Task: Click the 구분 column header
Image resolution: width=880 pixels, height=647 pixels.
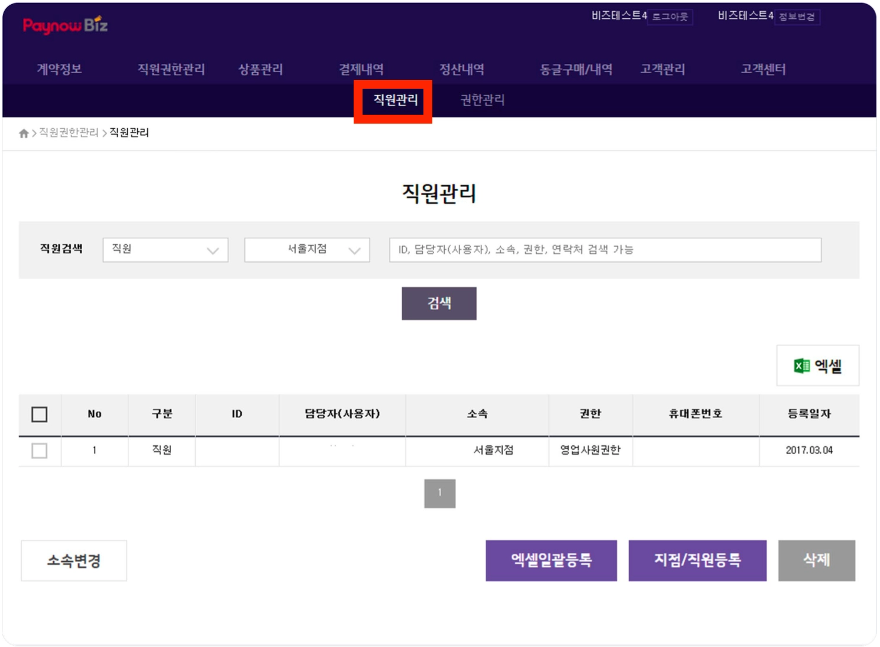Action: tap(162, 414)
